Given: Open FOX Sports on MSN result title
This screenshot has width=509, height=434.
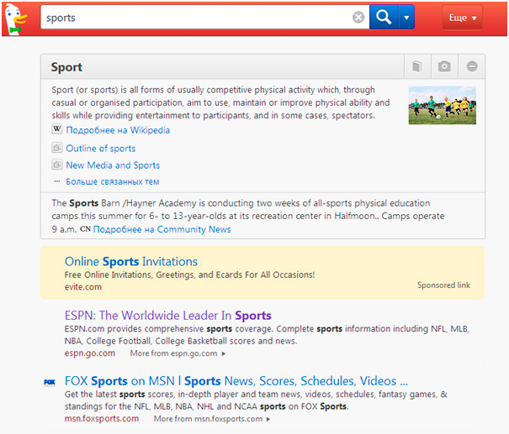Looking at the screenshot, I should (236, 381).
